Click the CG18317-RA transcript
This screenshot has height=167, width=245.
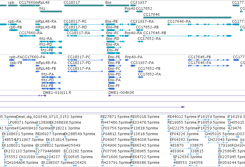pos(85,36)
